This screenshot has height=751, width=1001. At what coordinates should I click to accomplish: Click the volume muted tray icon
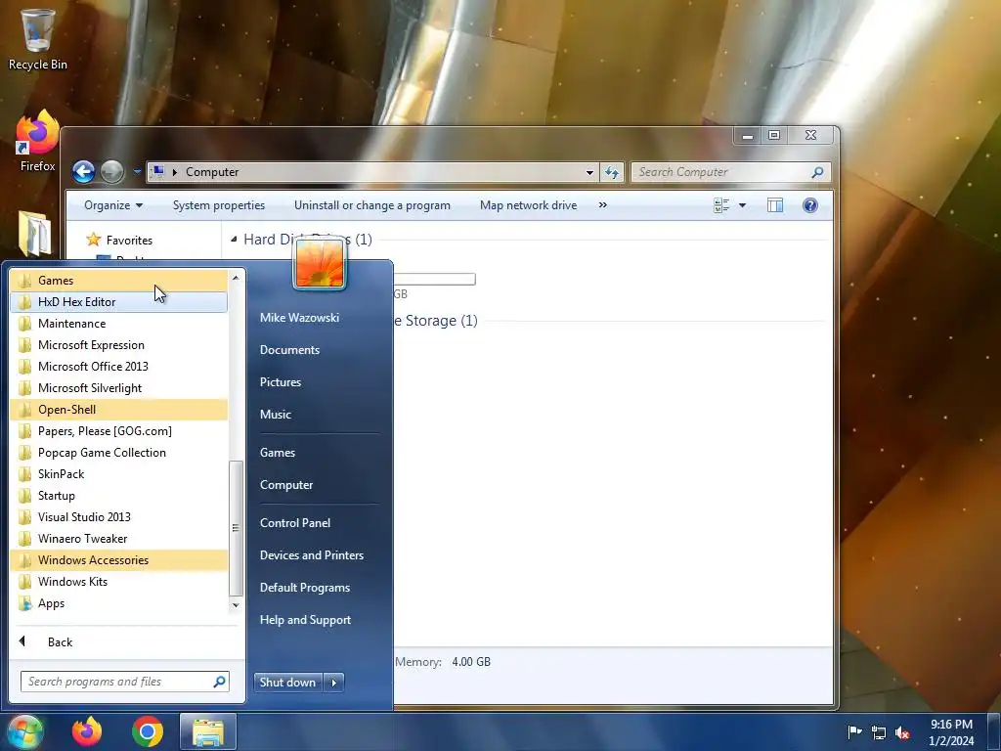point(902,732)
